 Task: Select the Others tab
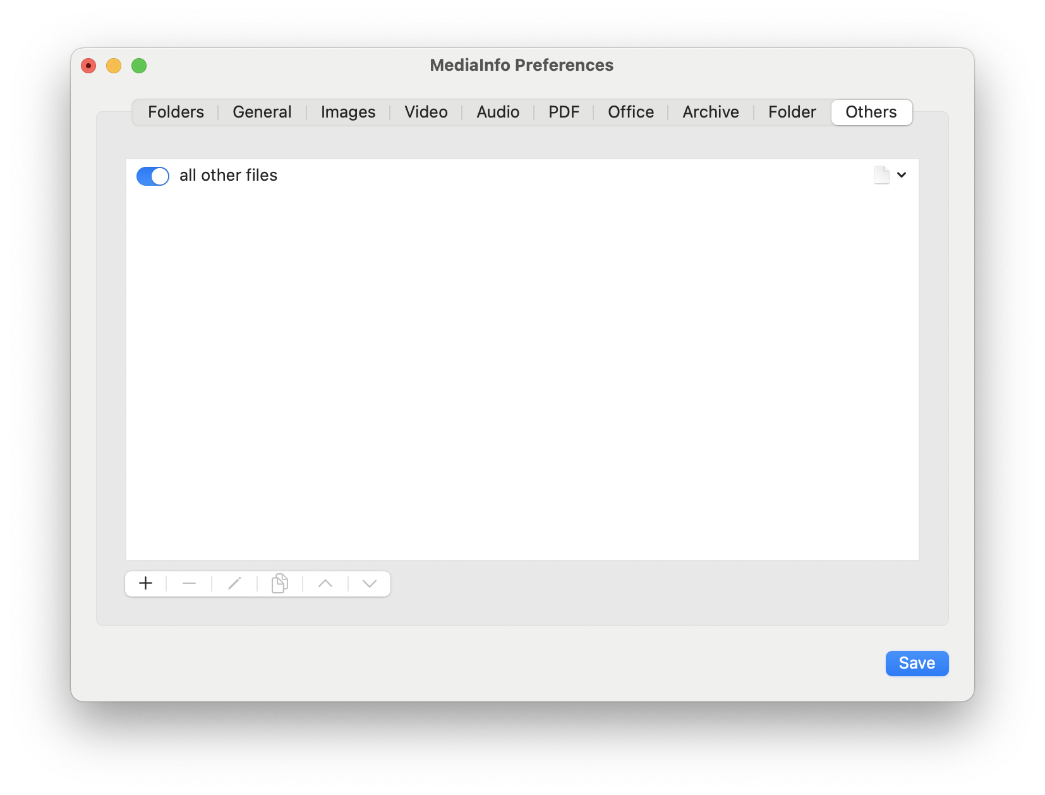871,112
